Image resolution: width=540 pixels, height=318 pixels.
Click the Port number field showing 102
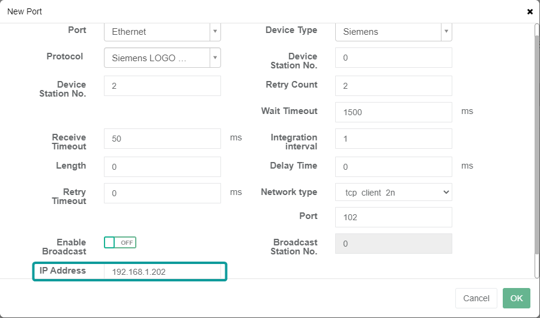[x=393, y=217]
